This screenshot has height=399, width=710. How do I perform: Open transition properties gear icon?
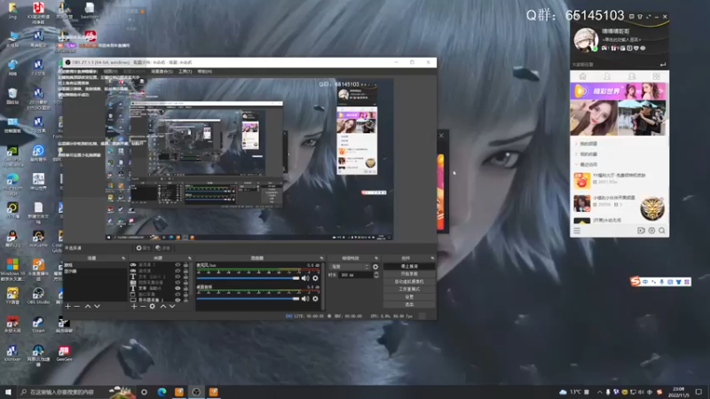coord(375,267)
